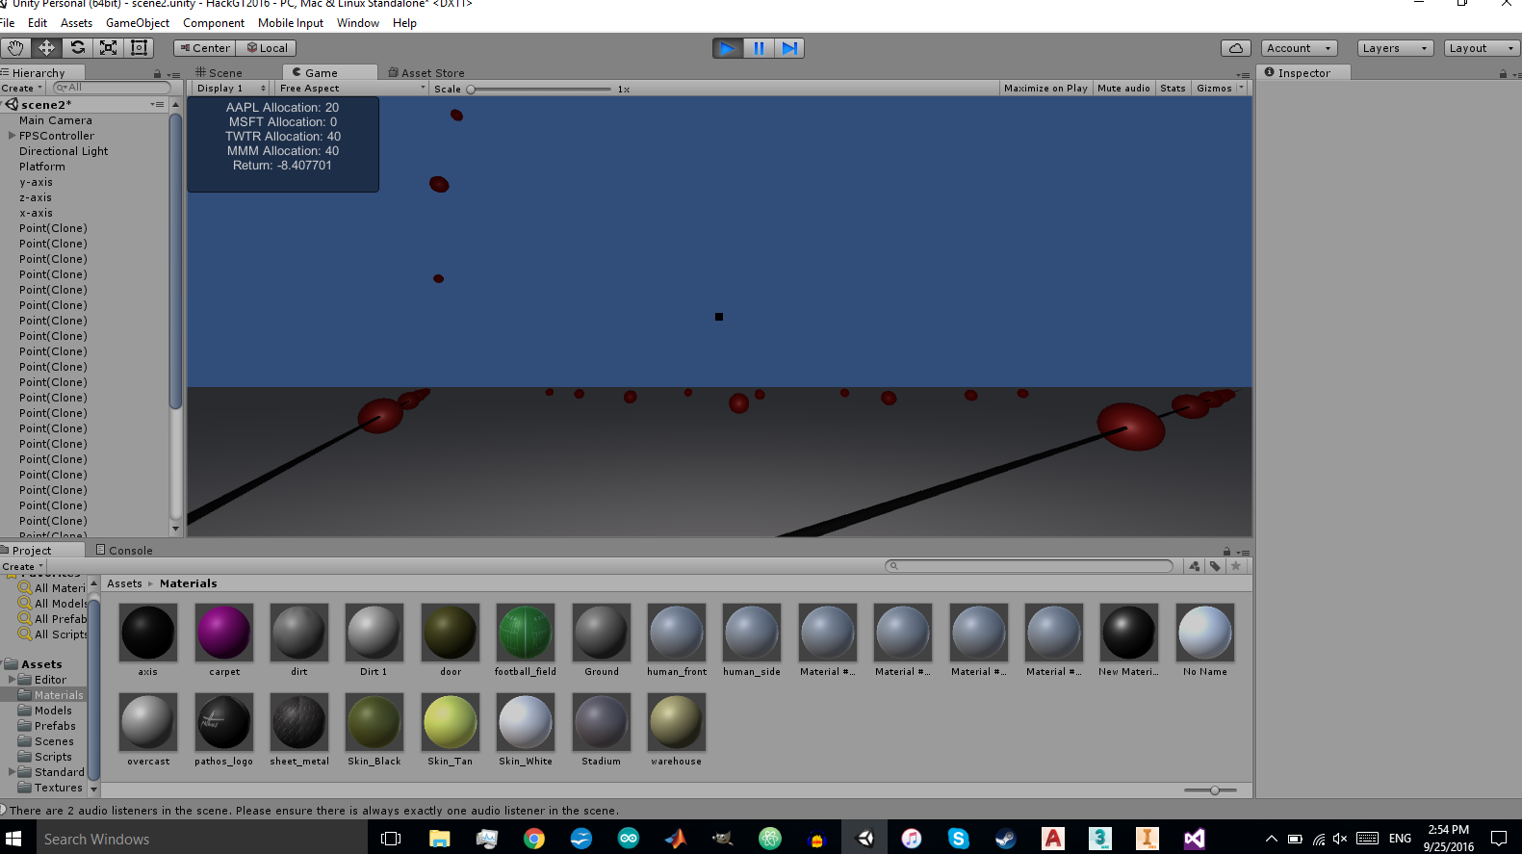Expand the Editor folder
Image resolution: width=1522 pixels, height=854 pixels.
coord(13,680)
